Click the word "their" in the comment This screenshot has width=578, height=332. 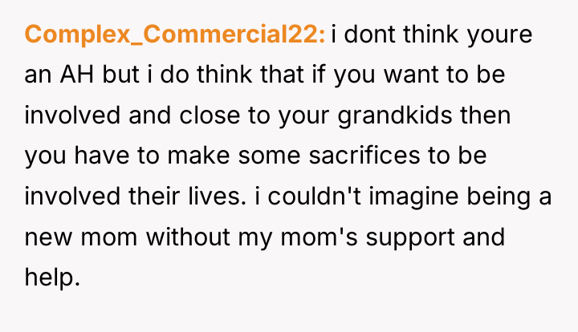click(x=154, y=196)
